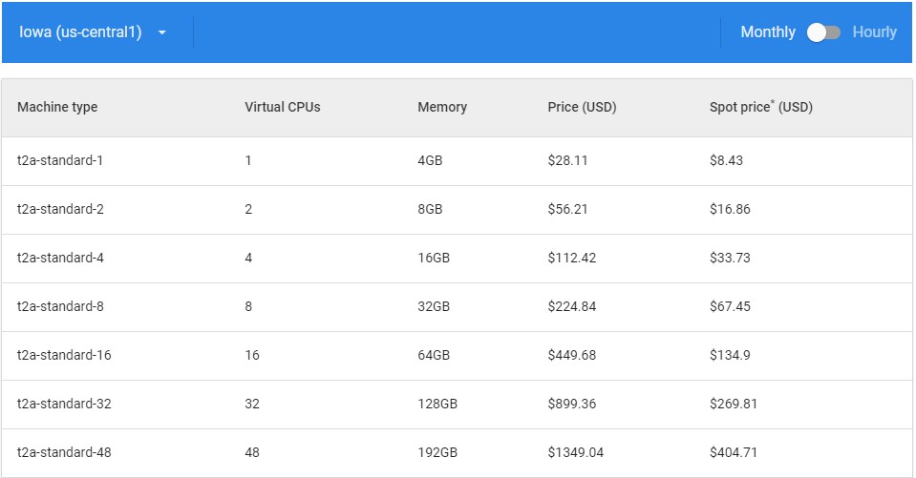The image size is (916, 478).
Task: Select the t2a-standard-32 machine type
Action: tap(64, 404)
